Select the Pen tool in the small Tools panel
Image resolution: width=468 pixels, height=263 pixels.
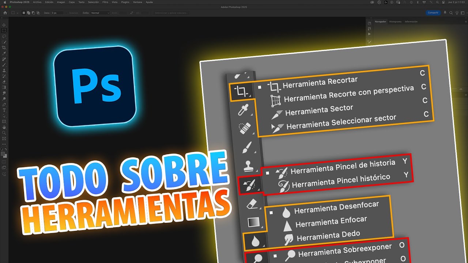(x=4, y=104)
